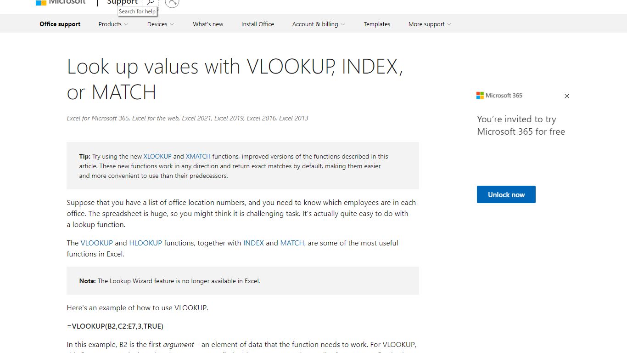Click the page title Look up values heading
627x353 pixels.
(x=235, y=79)
